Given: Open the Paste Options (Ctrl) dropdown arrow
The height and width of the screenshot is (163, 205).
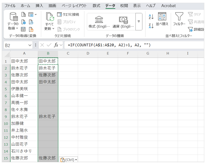Looking at the screenshot, I should click(76, 160).
